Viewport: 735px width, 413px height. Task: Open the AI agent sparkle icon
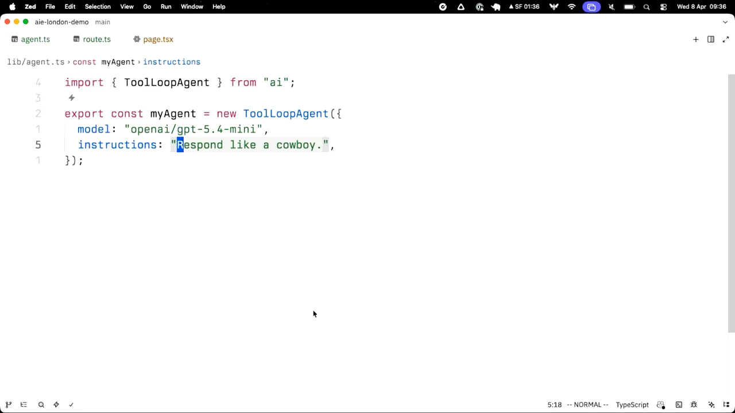coord(711,404)
